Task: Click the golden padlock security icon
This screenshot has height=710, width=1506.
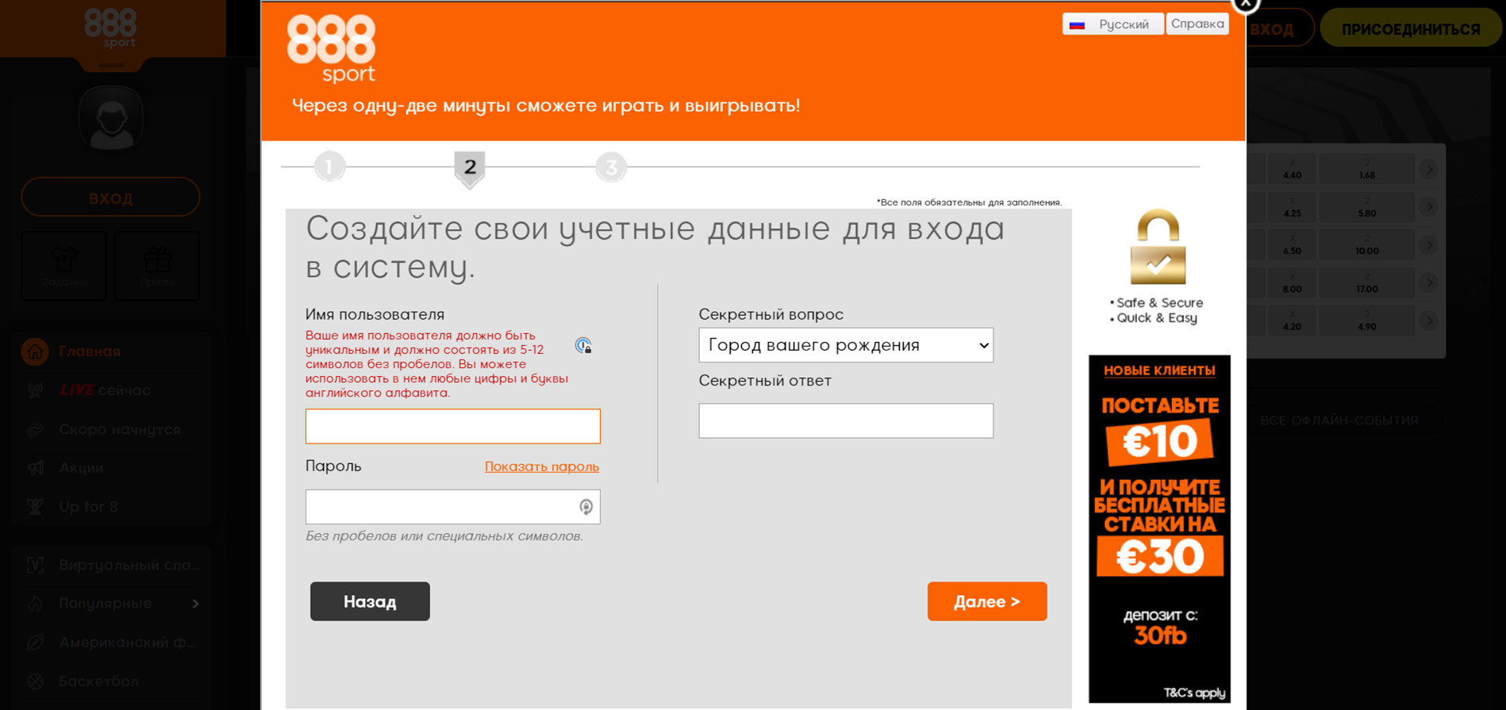Action: coord(1158,248)
